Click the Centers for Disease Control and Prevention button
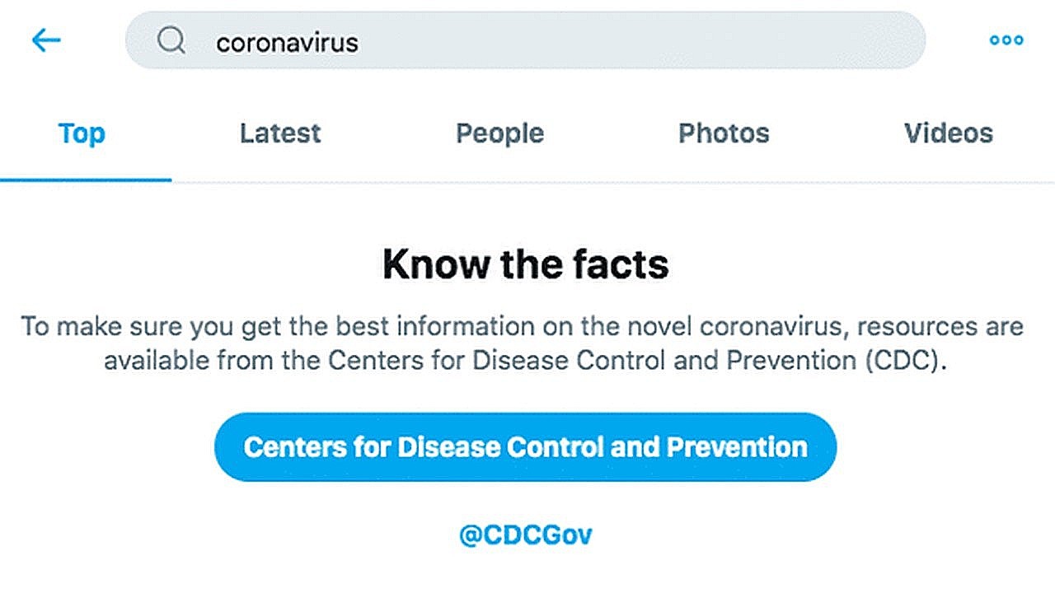Screen dimensions: 1055x593 click(526, 447)
